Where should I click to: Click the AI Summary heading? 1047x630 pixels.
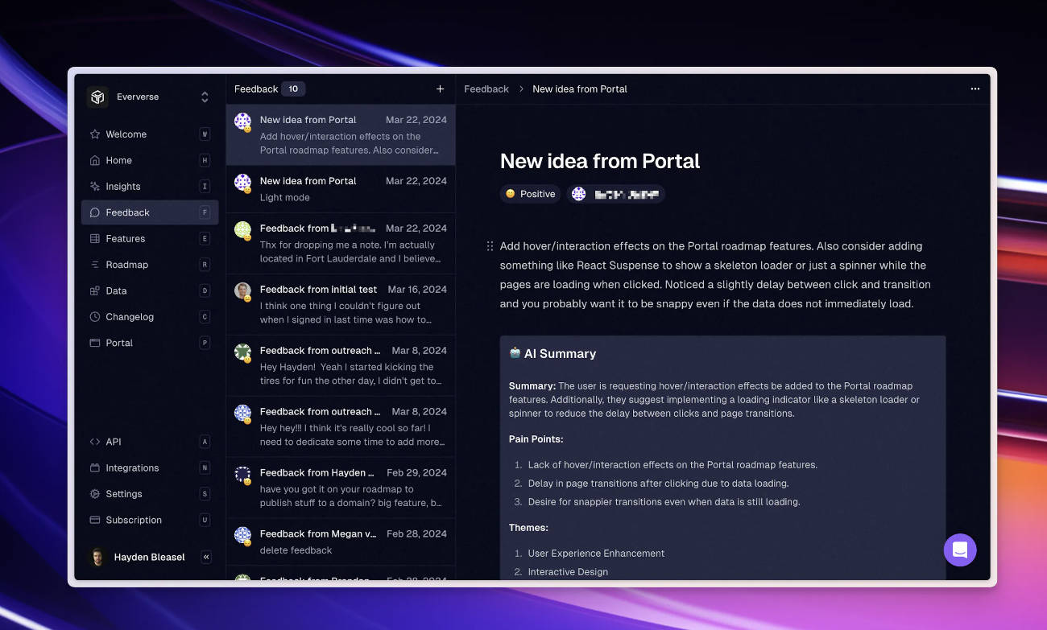pos(560,354)
